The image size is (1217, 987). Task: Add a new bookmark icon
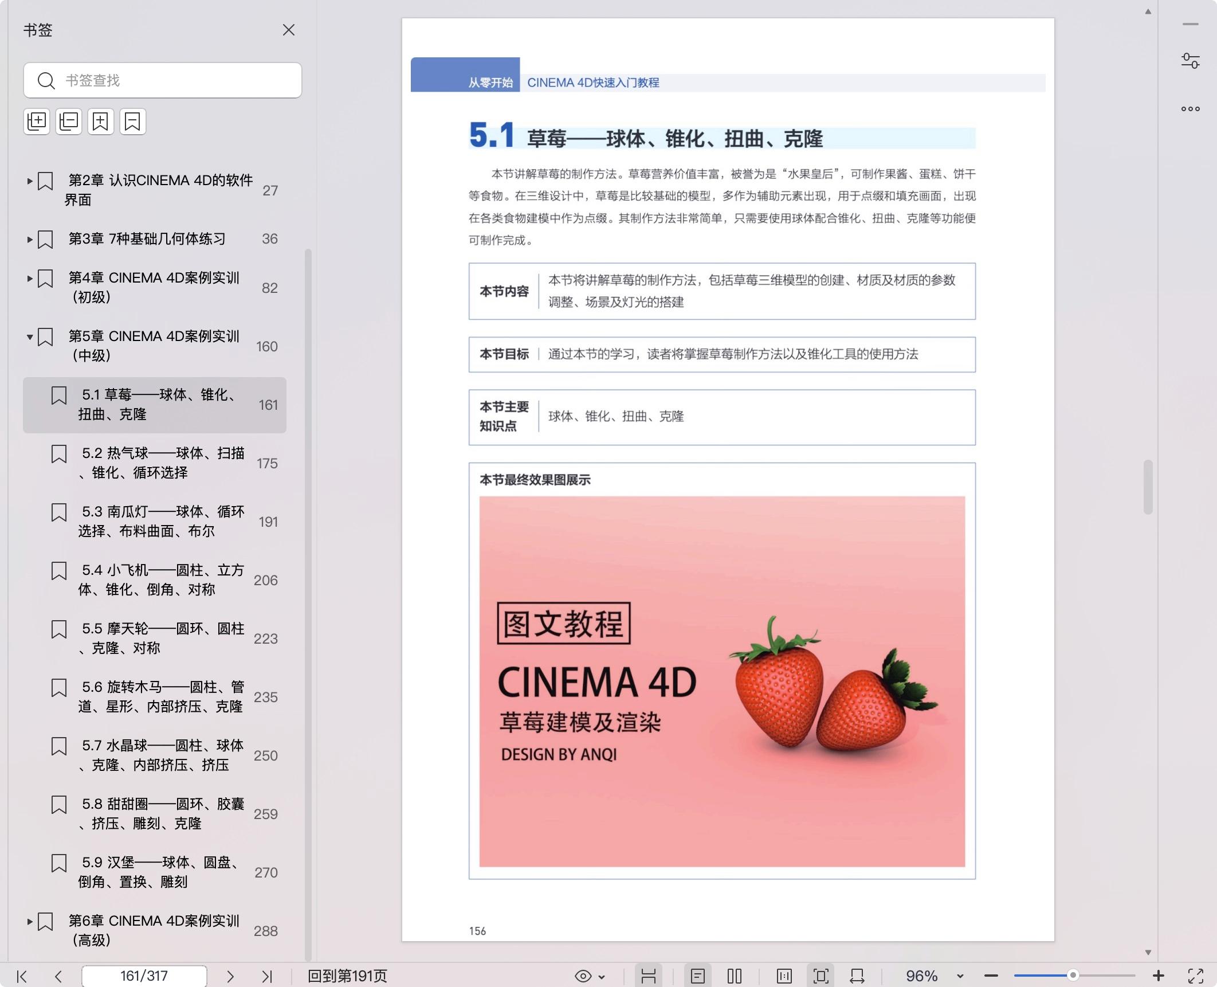click(101, 122)
